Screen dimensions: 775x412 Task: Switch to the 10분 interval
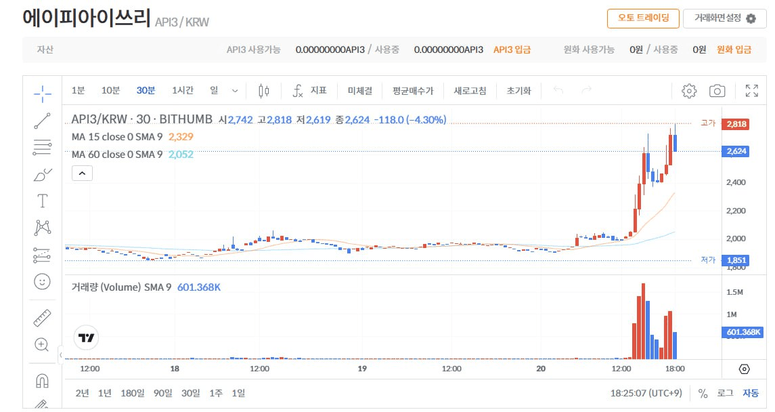(111, 91)
